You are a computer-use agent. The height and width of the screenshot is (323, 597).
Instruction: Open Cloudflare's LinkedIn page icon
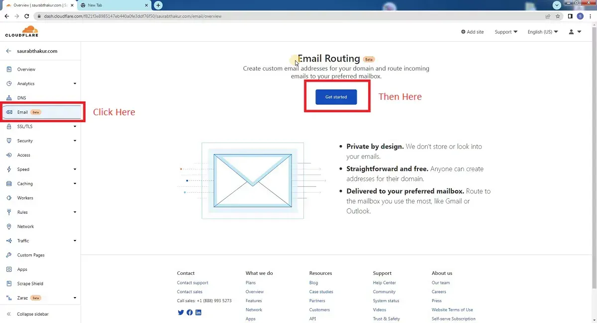(199, 312)
